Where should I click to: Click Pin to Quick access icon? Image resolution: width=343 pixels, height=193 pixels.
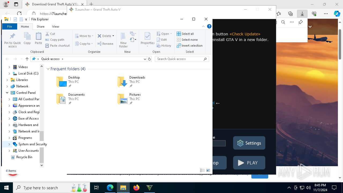12,36
